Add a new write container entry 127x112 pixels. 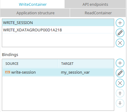(x=120, y=23)
